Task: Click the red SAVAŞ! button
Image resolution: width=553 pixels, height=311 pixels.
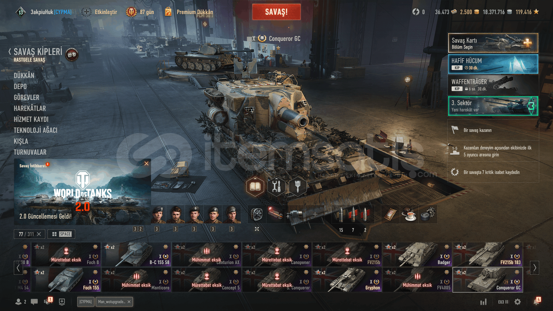Action: (x=276, y=12)
